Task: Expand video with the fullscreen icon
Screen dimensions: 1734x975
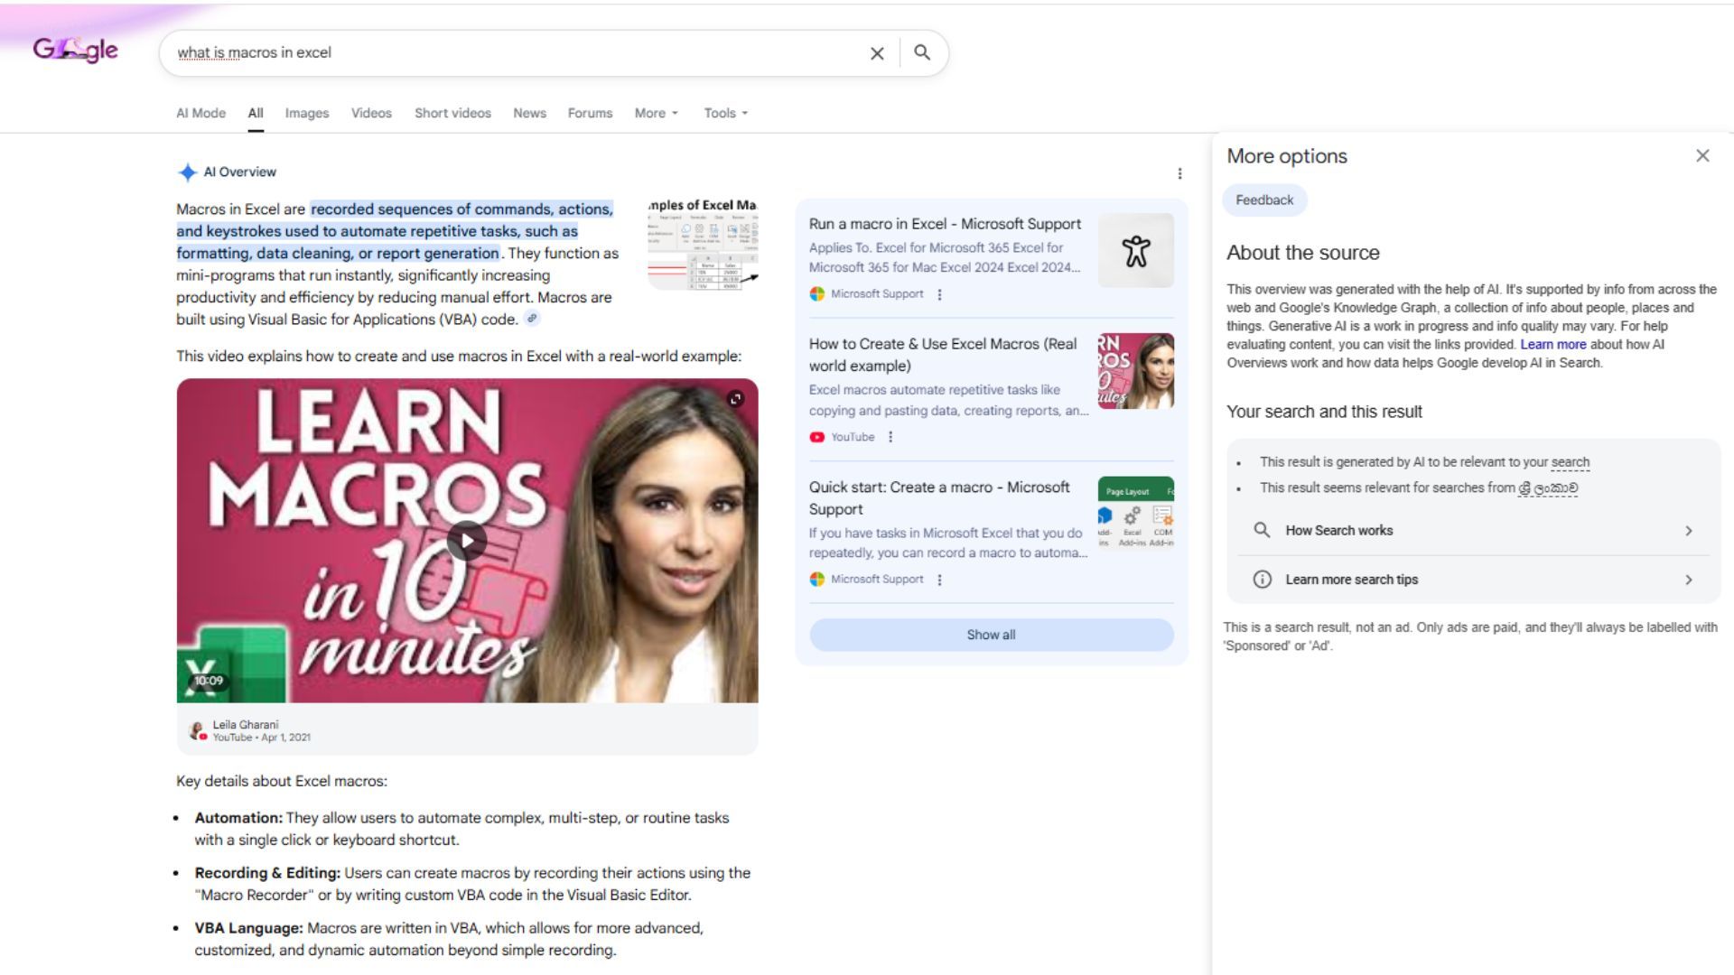Action: click(x=736, y=399)
